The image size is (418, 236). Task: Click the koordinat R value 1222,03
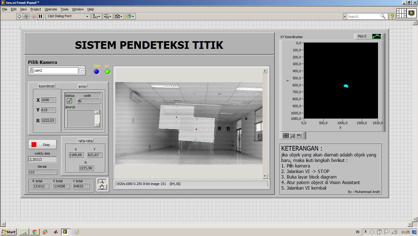click(48, 120)
